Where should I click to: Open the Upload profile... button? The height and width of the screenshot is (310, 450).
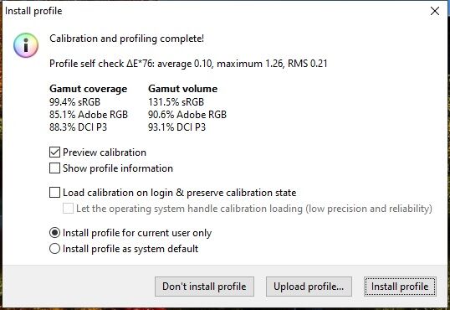point(309,287)
